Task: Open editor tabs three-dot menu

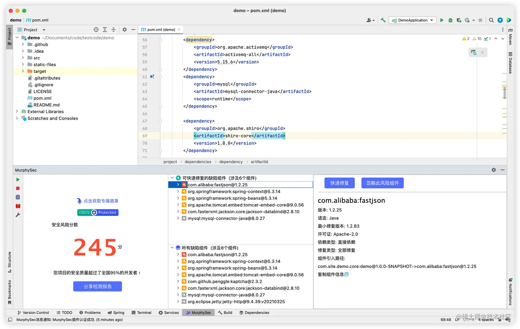Action: pyautogui.click(x=502, y=30)
